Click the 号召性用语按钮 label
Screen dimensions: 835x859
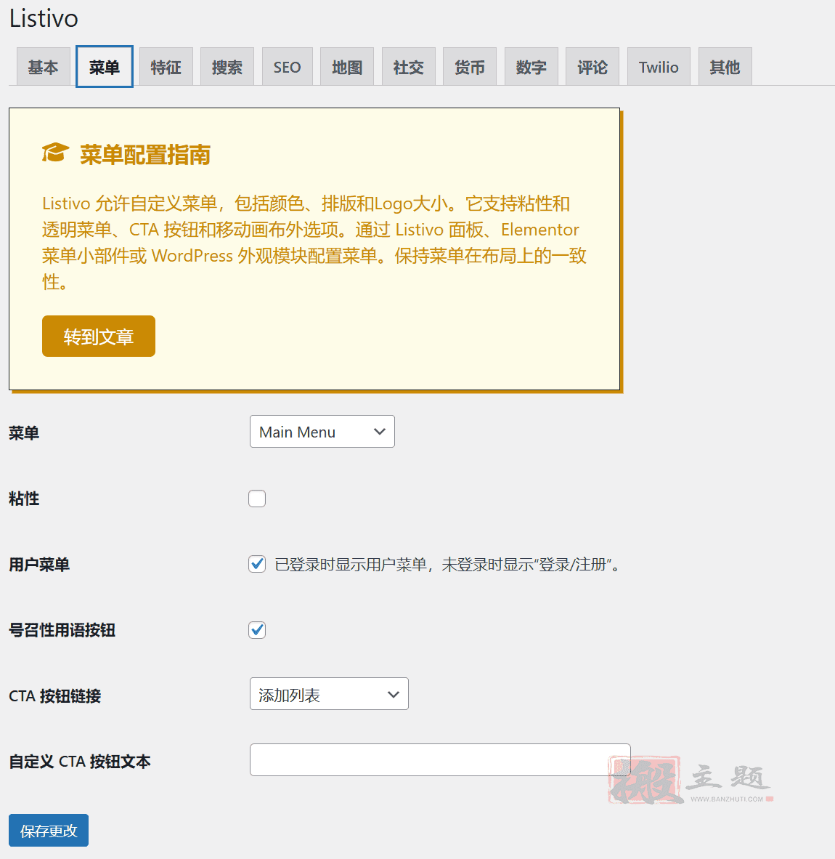(62, 630)
